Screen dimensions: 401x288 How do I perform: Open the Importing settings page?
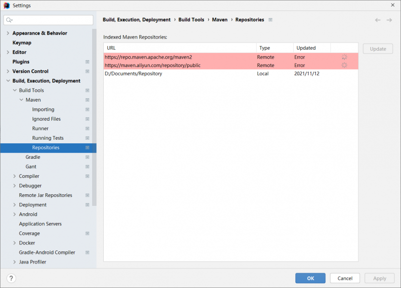click(43, 110)
